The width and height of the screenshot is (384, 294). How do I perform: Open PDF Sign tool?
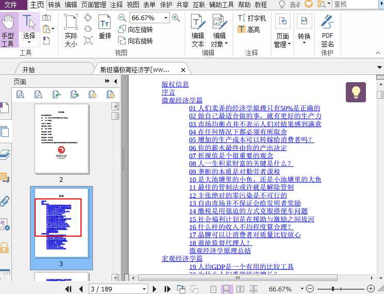tap(327, 30)
